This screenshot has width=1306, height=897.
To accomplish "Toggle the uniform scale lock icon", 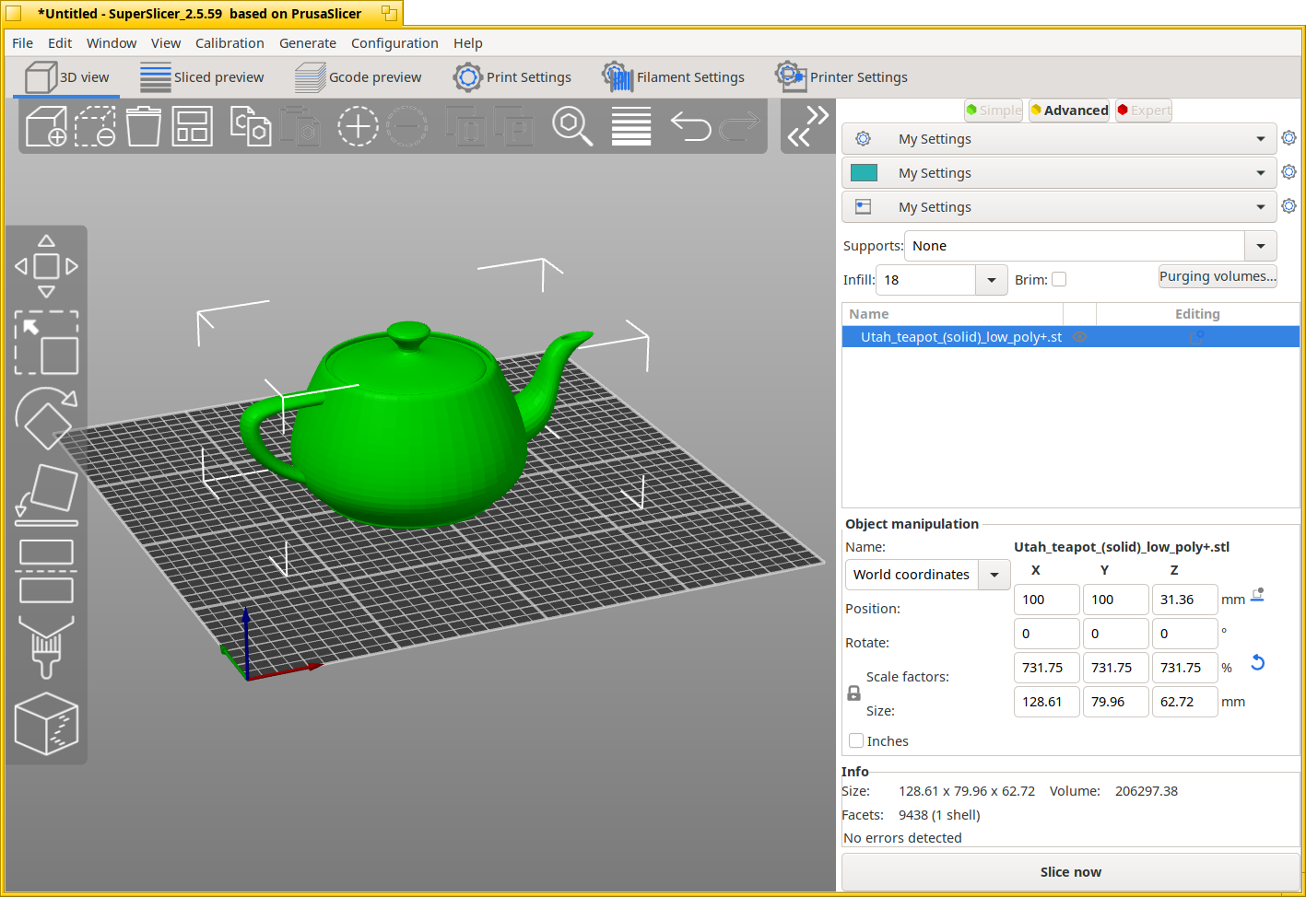I will point(853,693).
